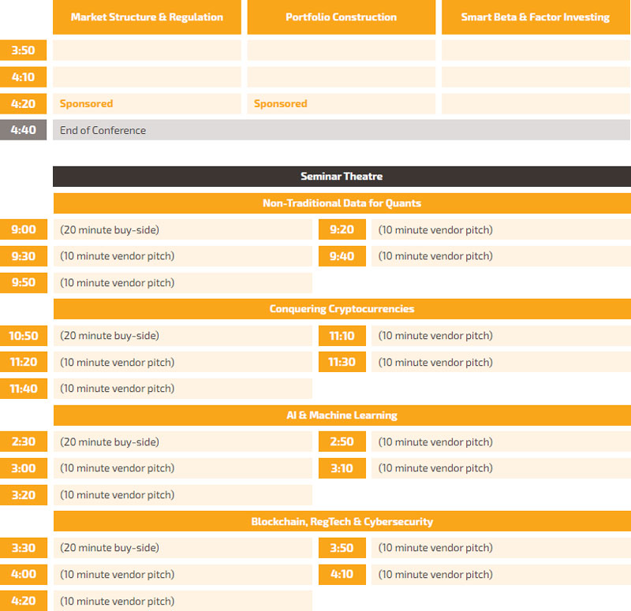This screenshot has width=631, height=611.
Task: Click the 11:10 time label
Action: click(x=342, y=336)
